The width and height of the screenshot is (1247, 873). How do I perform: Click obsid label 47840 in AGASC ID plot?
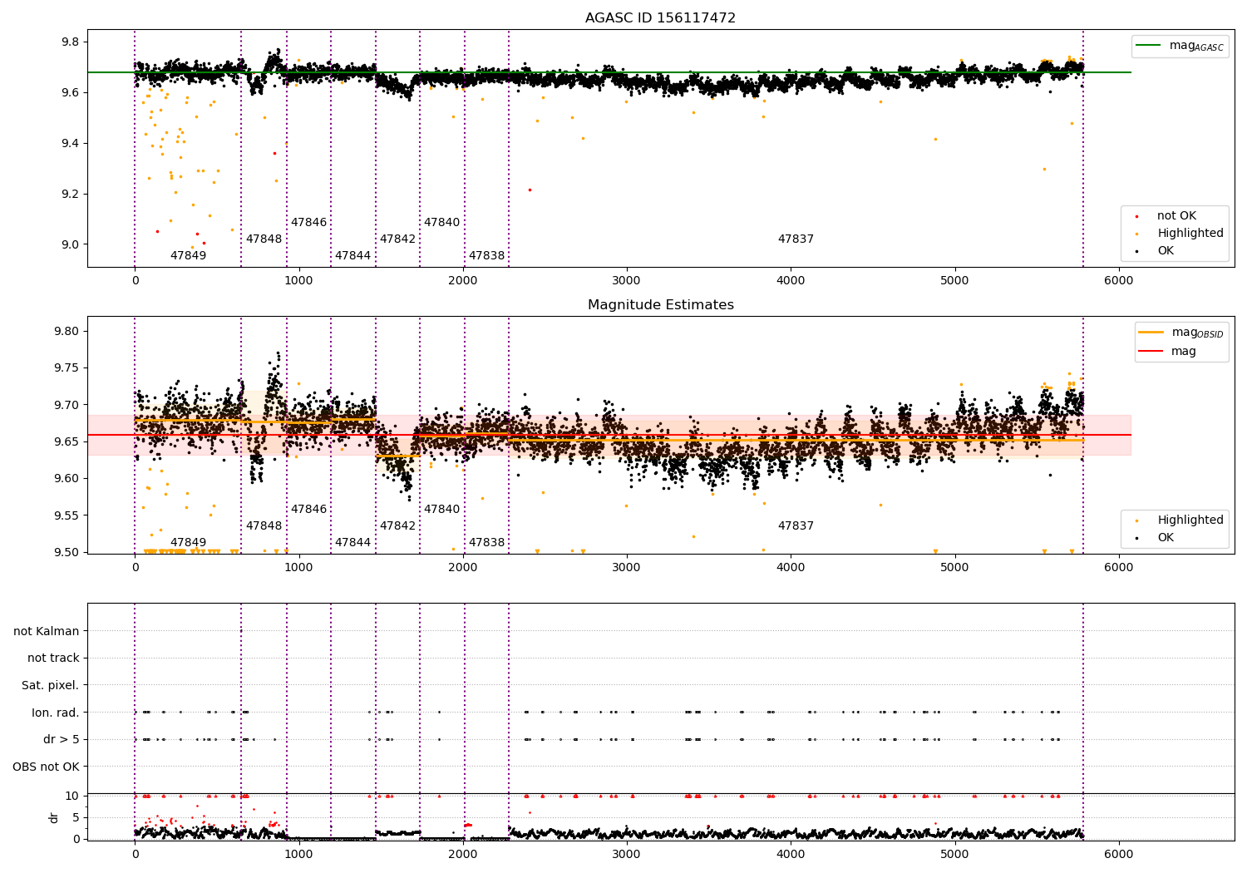441,223
